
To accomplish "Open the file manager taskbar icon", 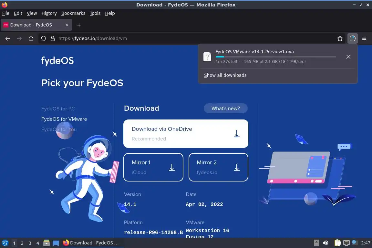I will (x=46, y=243).
